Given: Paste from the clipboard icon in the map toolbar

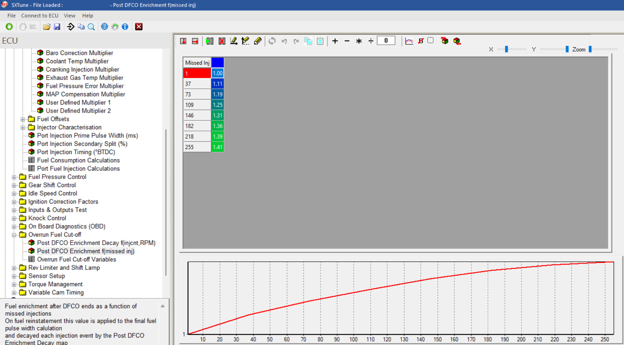Looking at the screenshot, I should (x=320, y=41).
